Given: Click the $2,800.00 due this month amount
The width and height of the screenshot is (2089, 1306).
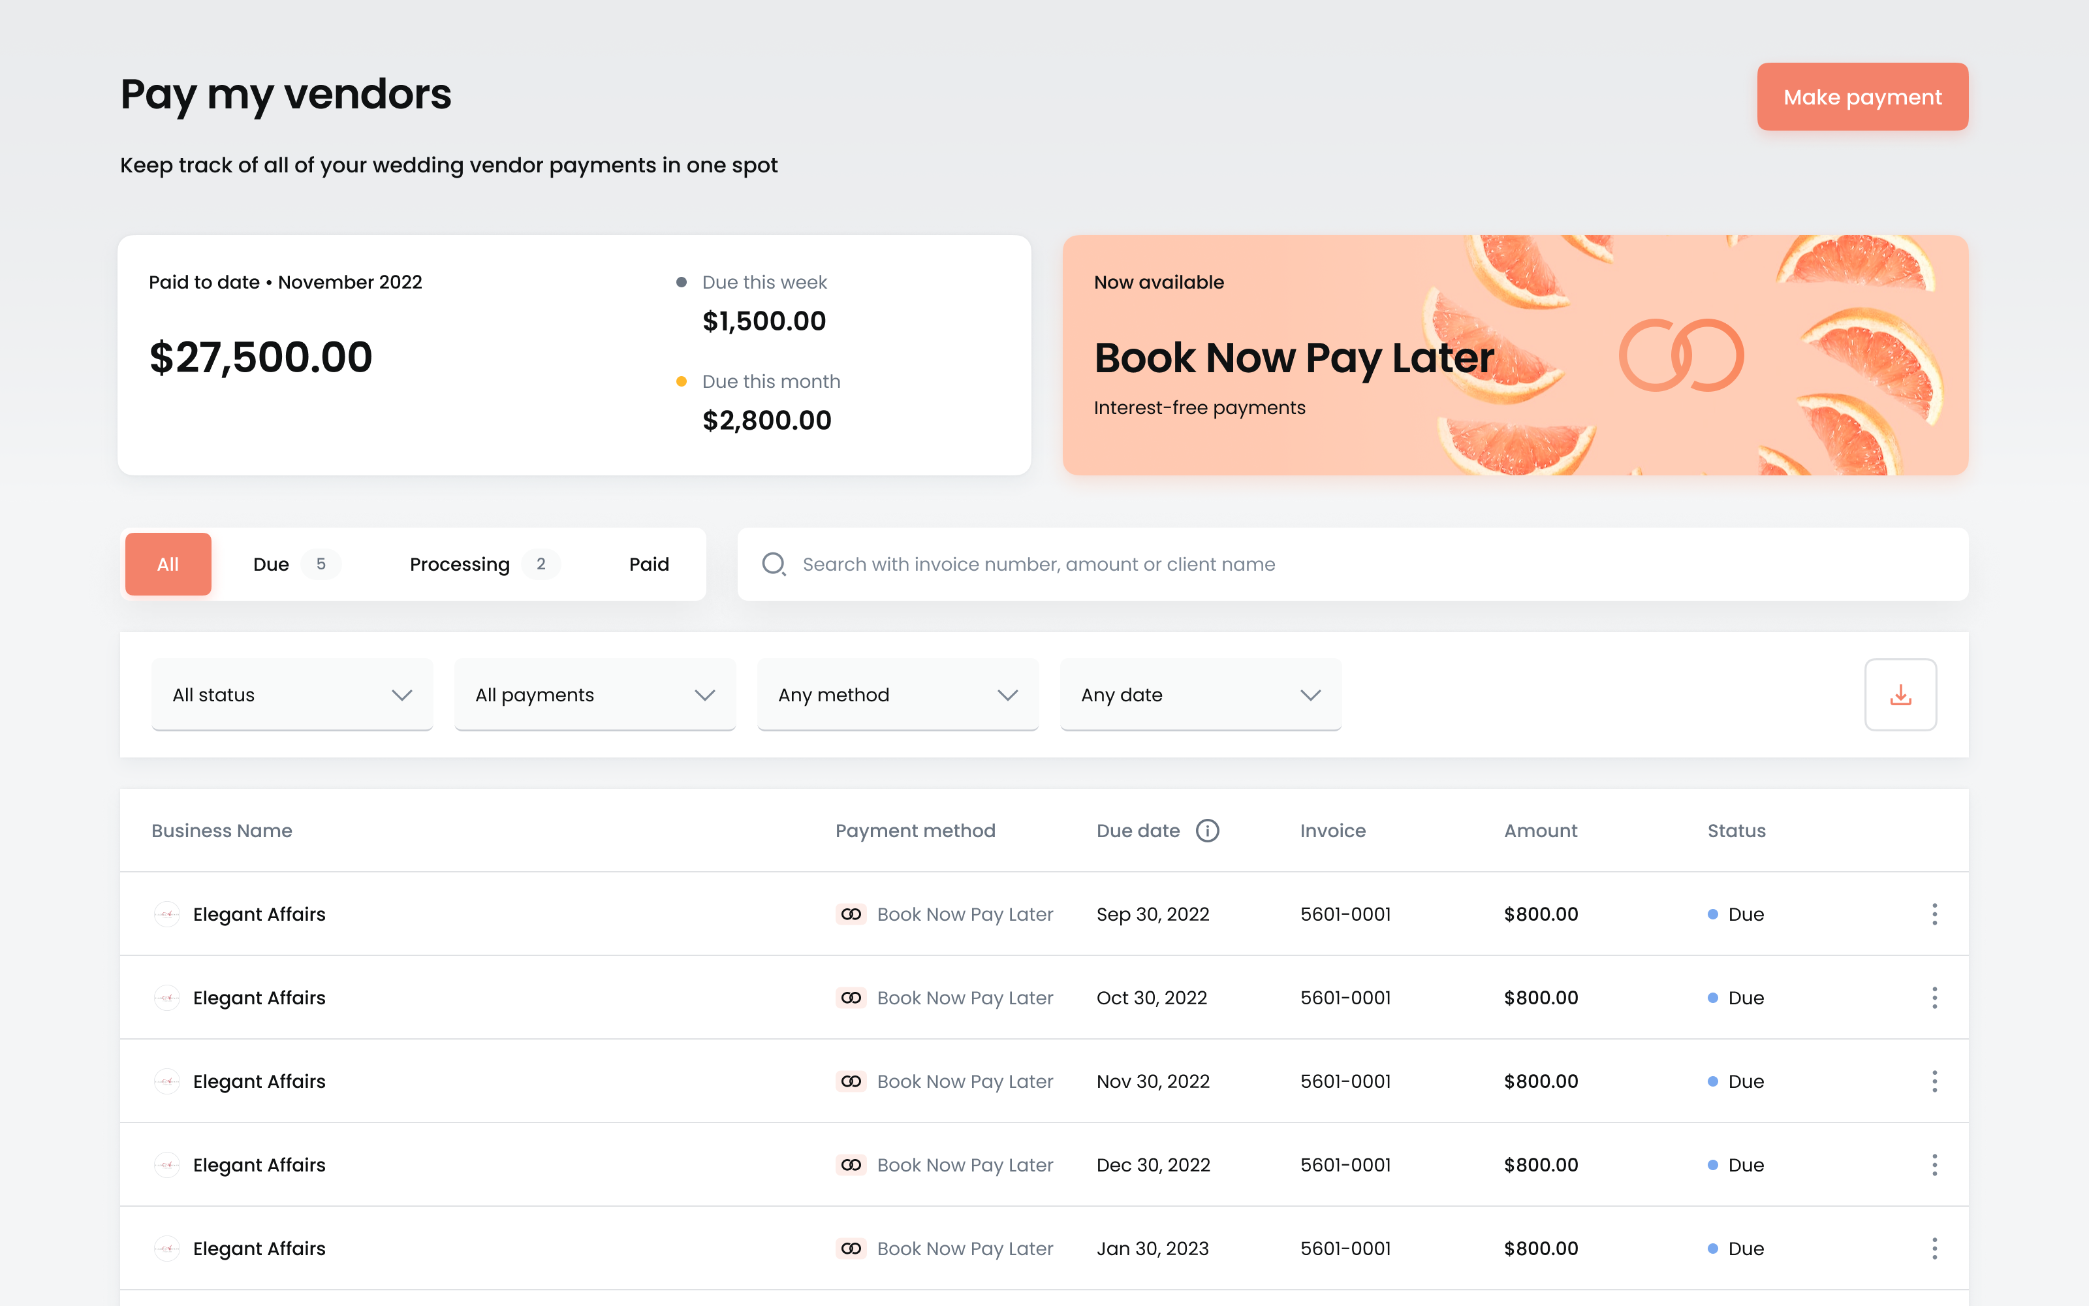Looking at the screenshot, I should coord(766,421).
